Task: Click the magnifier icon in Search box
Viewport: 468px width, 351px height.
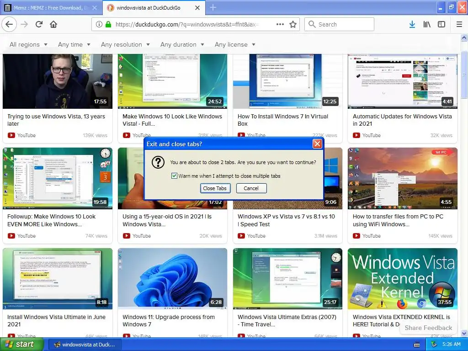Action: pos(312,24)
